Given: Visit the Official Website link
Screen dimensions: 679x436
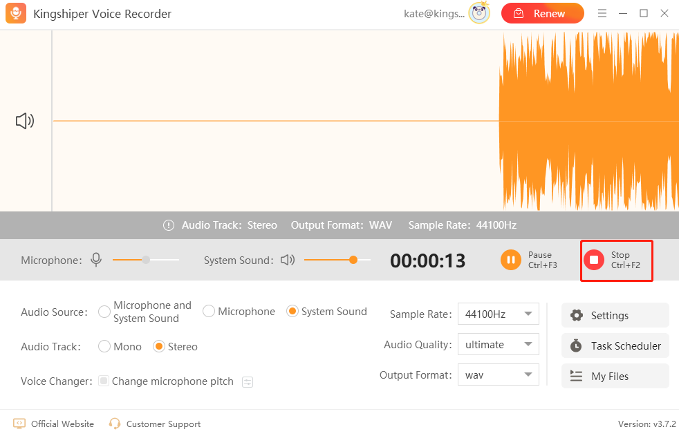Looking at the screenshot, I should 54,424.
